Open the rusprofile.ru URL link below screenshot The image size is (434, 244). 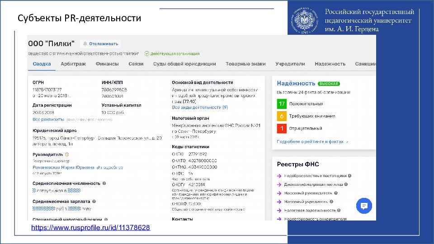(90, 228)
